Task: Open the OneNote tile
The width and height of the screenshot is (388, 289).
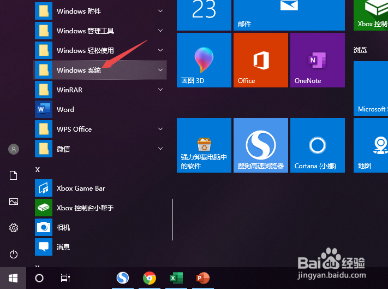Action: pos(318,60)
